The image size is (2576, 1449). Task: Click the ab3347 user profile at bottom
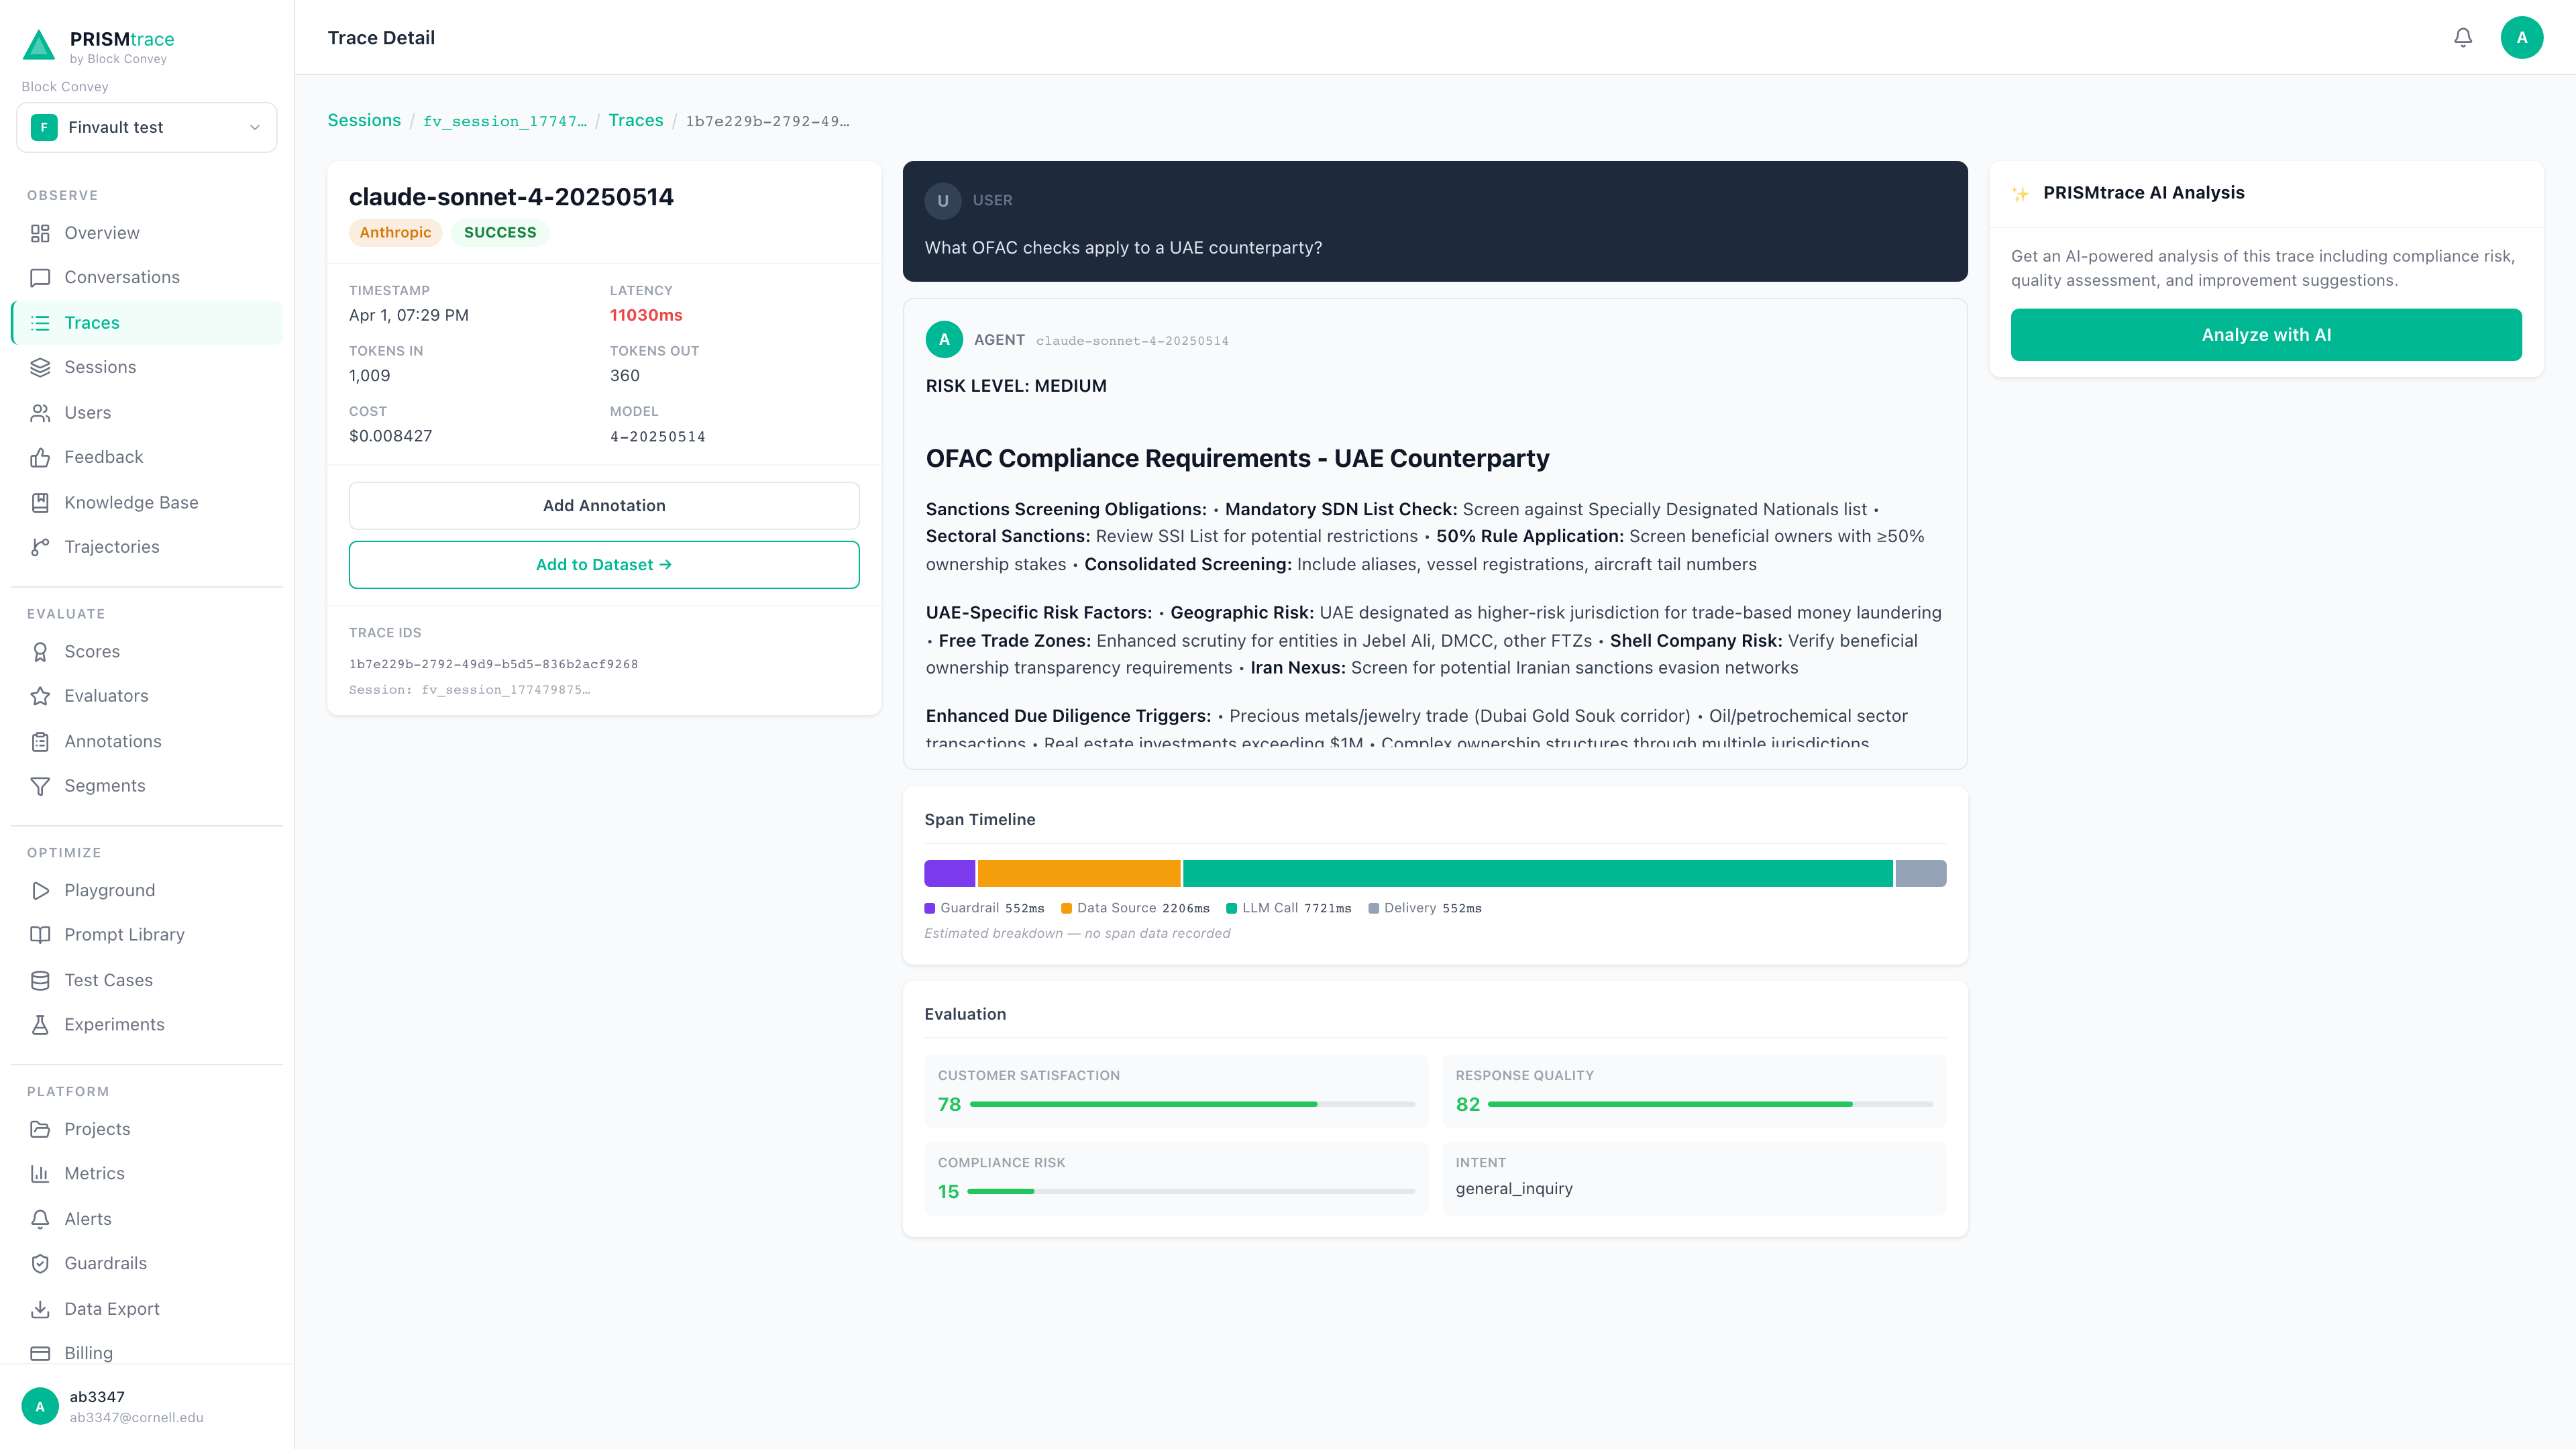click(x=147, y=1406)
